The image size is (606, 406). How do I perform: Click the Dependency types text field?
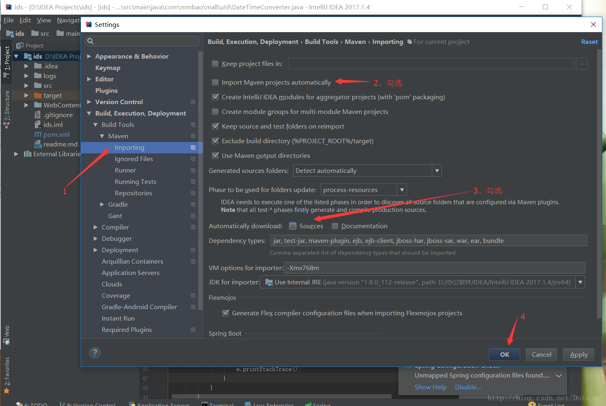[x=429, y=240]
